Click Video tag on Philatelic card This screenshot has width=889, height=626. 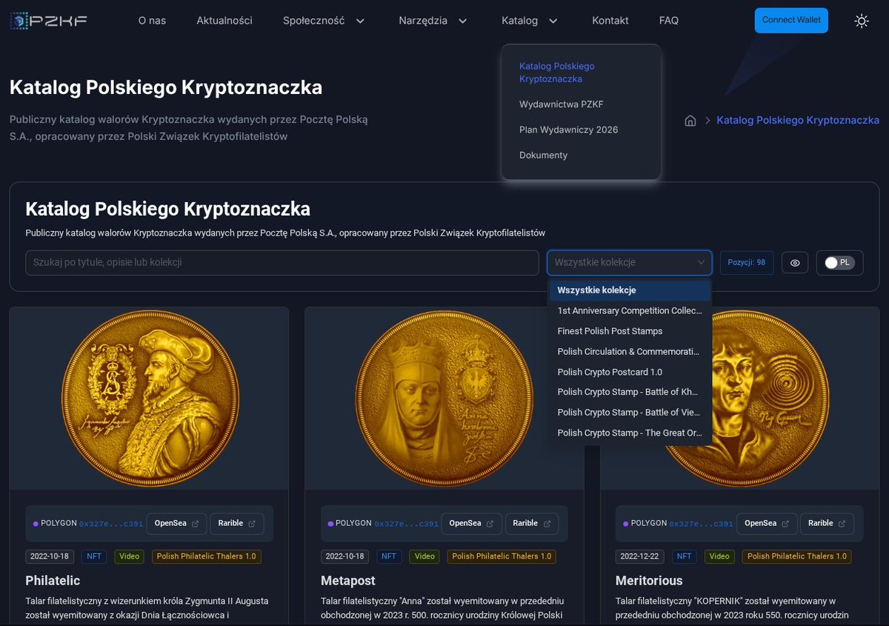point(130,556)
